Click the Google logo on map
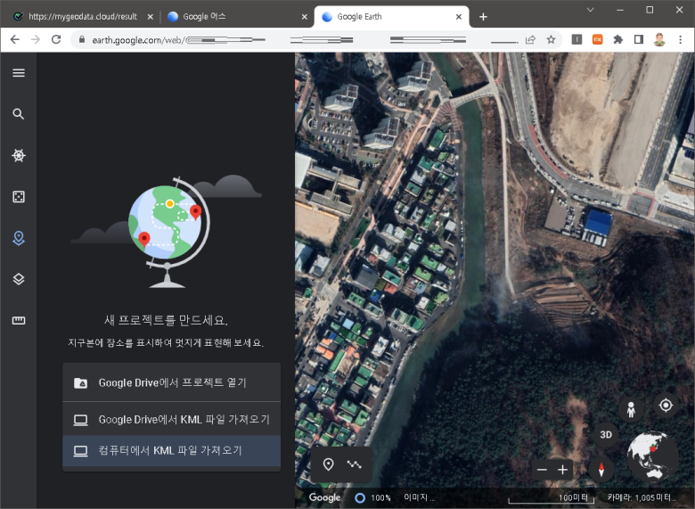This screenshot has height=509, width=695. click(325, 497)
